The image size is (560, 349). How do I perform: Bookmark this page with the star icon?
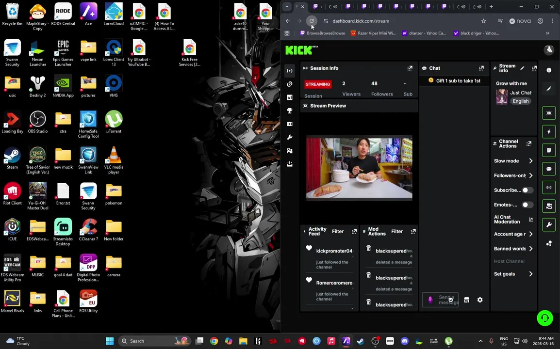(484, 21)
